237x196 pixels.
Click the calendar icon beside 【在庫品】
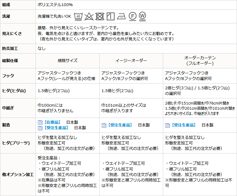coord(40,122)
